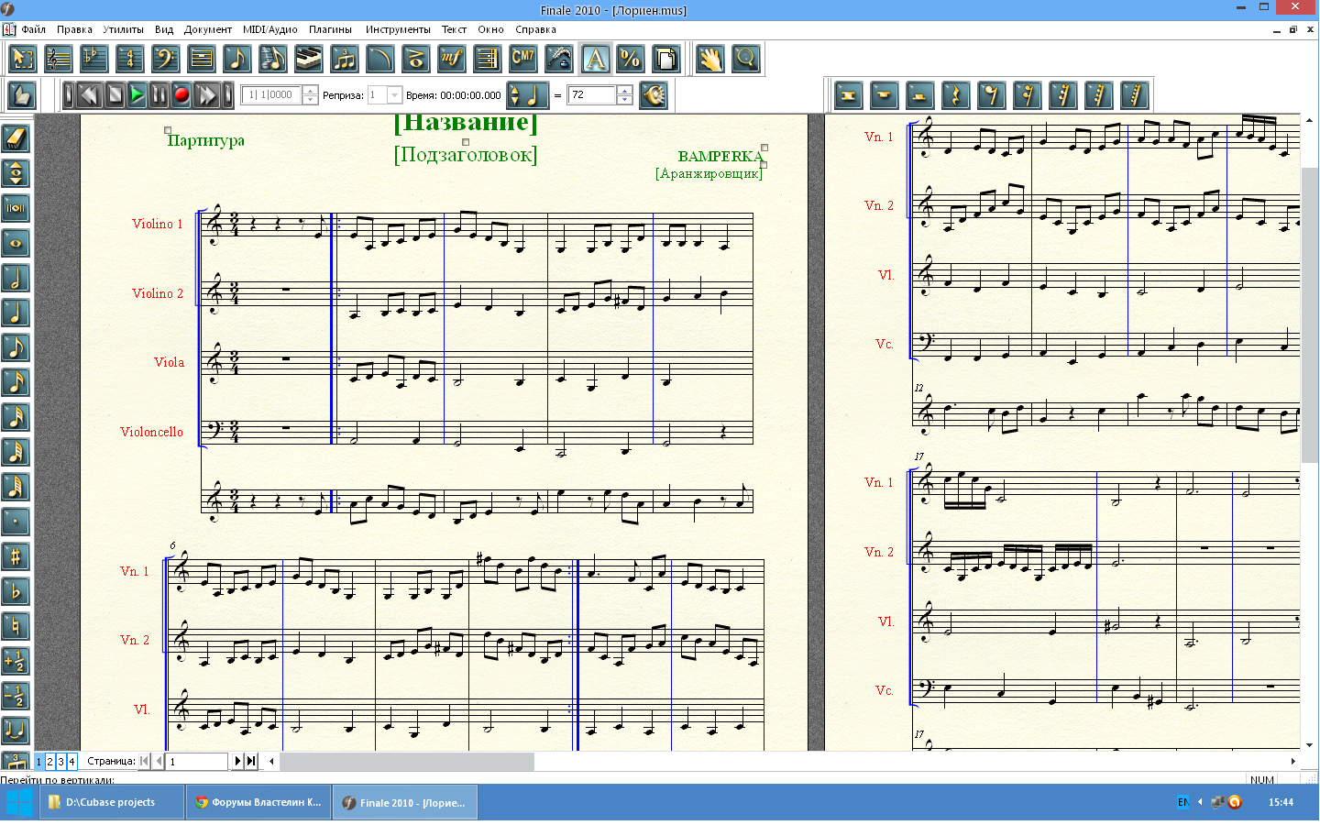Viewport: 1320px width, 825px height.
Task: Open the tempo note duration selector
Action: click(x=526, y=95)
